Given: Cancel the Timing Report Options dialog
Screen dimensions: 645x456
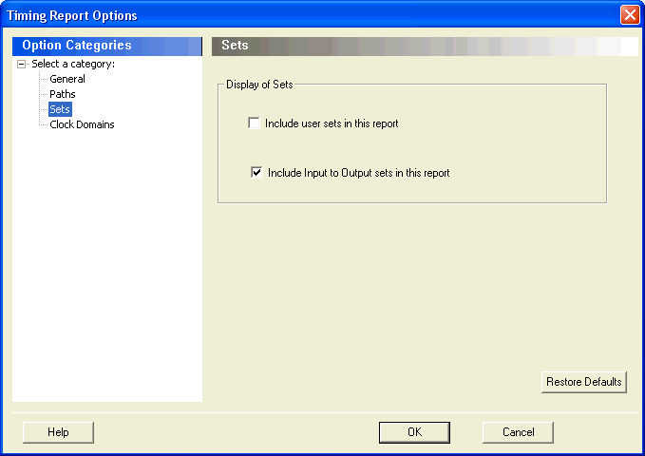Looking at the screenshot, I should (x=518, y=432).
